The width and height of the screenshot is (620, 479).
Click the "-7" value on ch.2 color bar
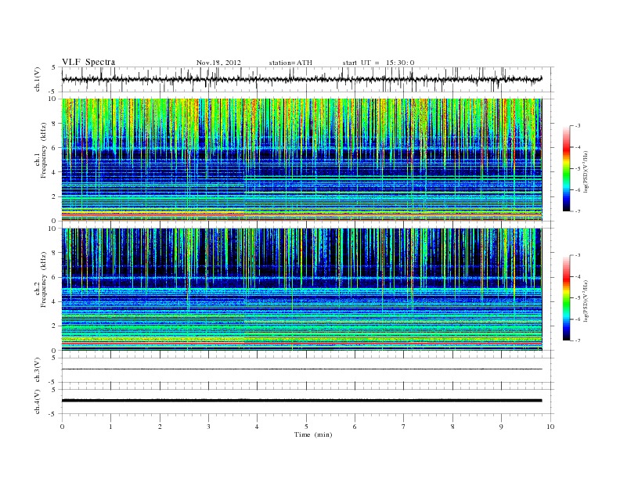(x=577, y=340)
